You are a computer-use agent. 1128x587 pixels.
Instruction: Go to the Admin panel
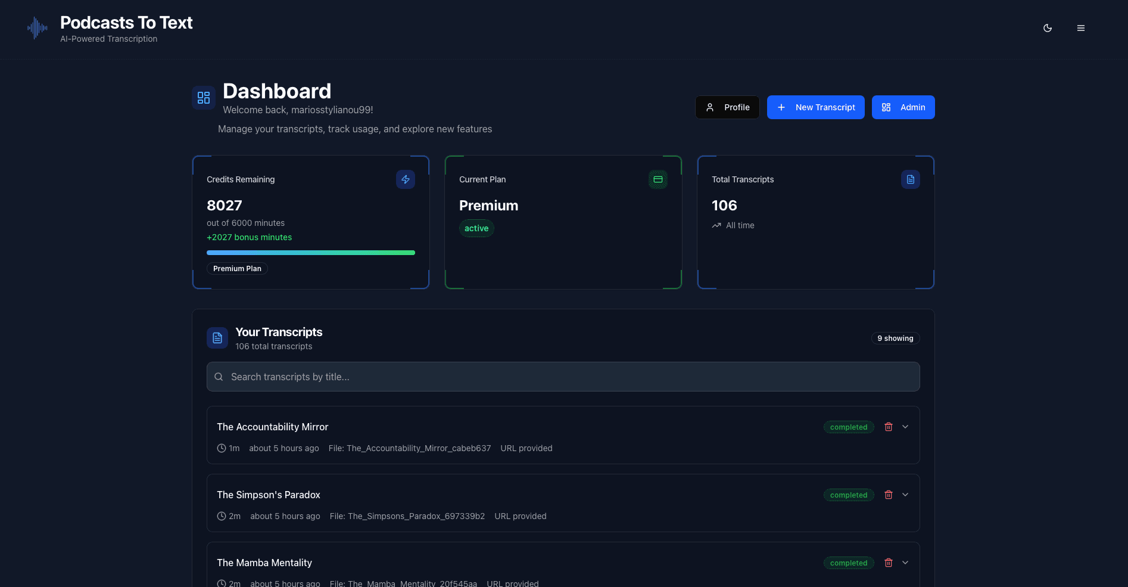[903, 107]
